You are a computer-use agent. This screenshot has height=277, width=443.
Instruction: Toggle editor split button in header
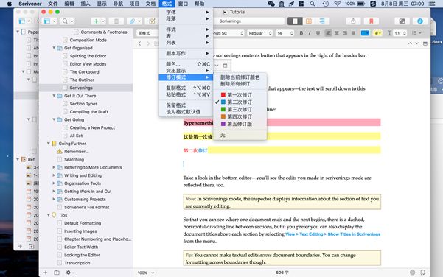[x=425, y=43]
